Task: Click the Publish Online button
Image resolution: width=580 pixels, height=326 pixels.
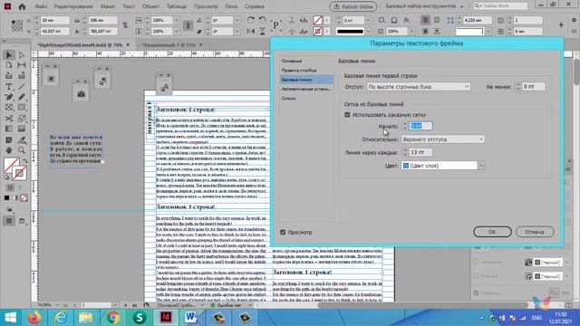Action: click(x=353, y=6)
